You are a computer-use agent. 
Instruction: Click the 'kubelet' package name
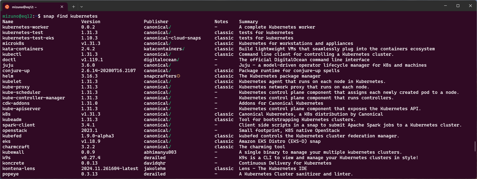12,82
